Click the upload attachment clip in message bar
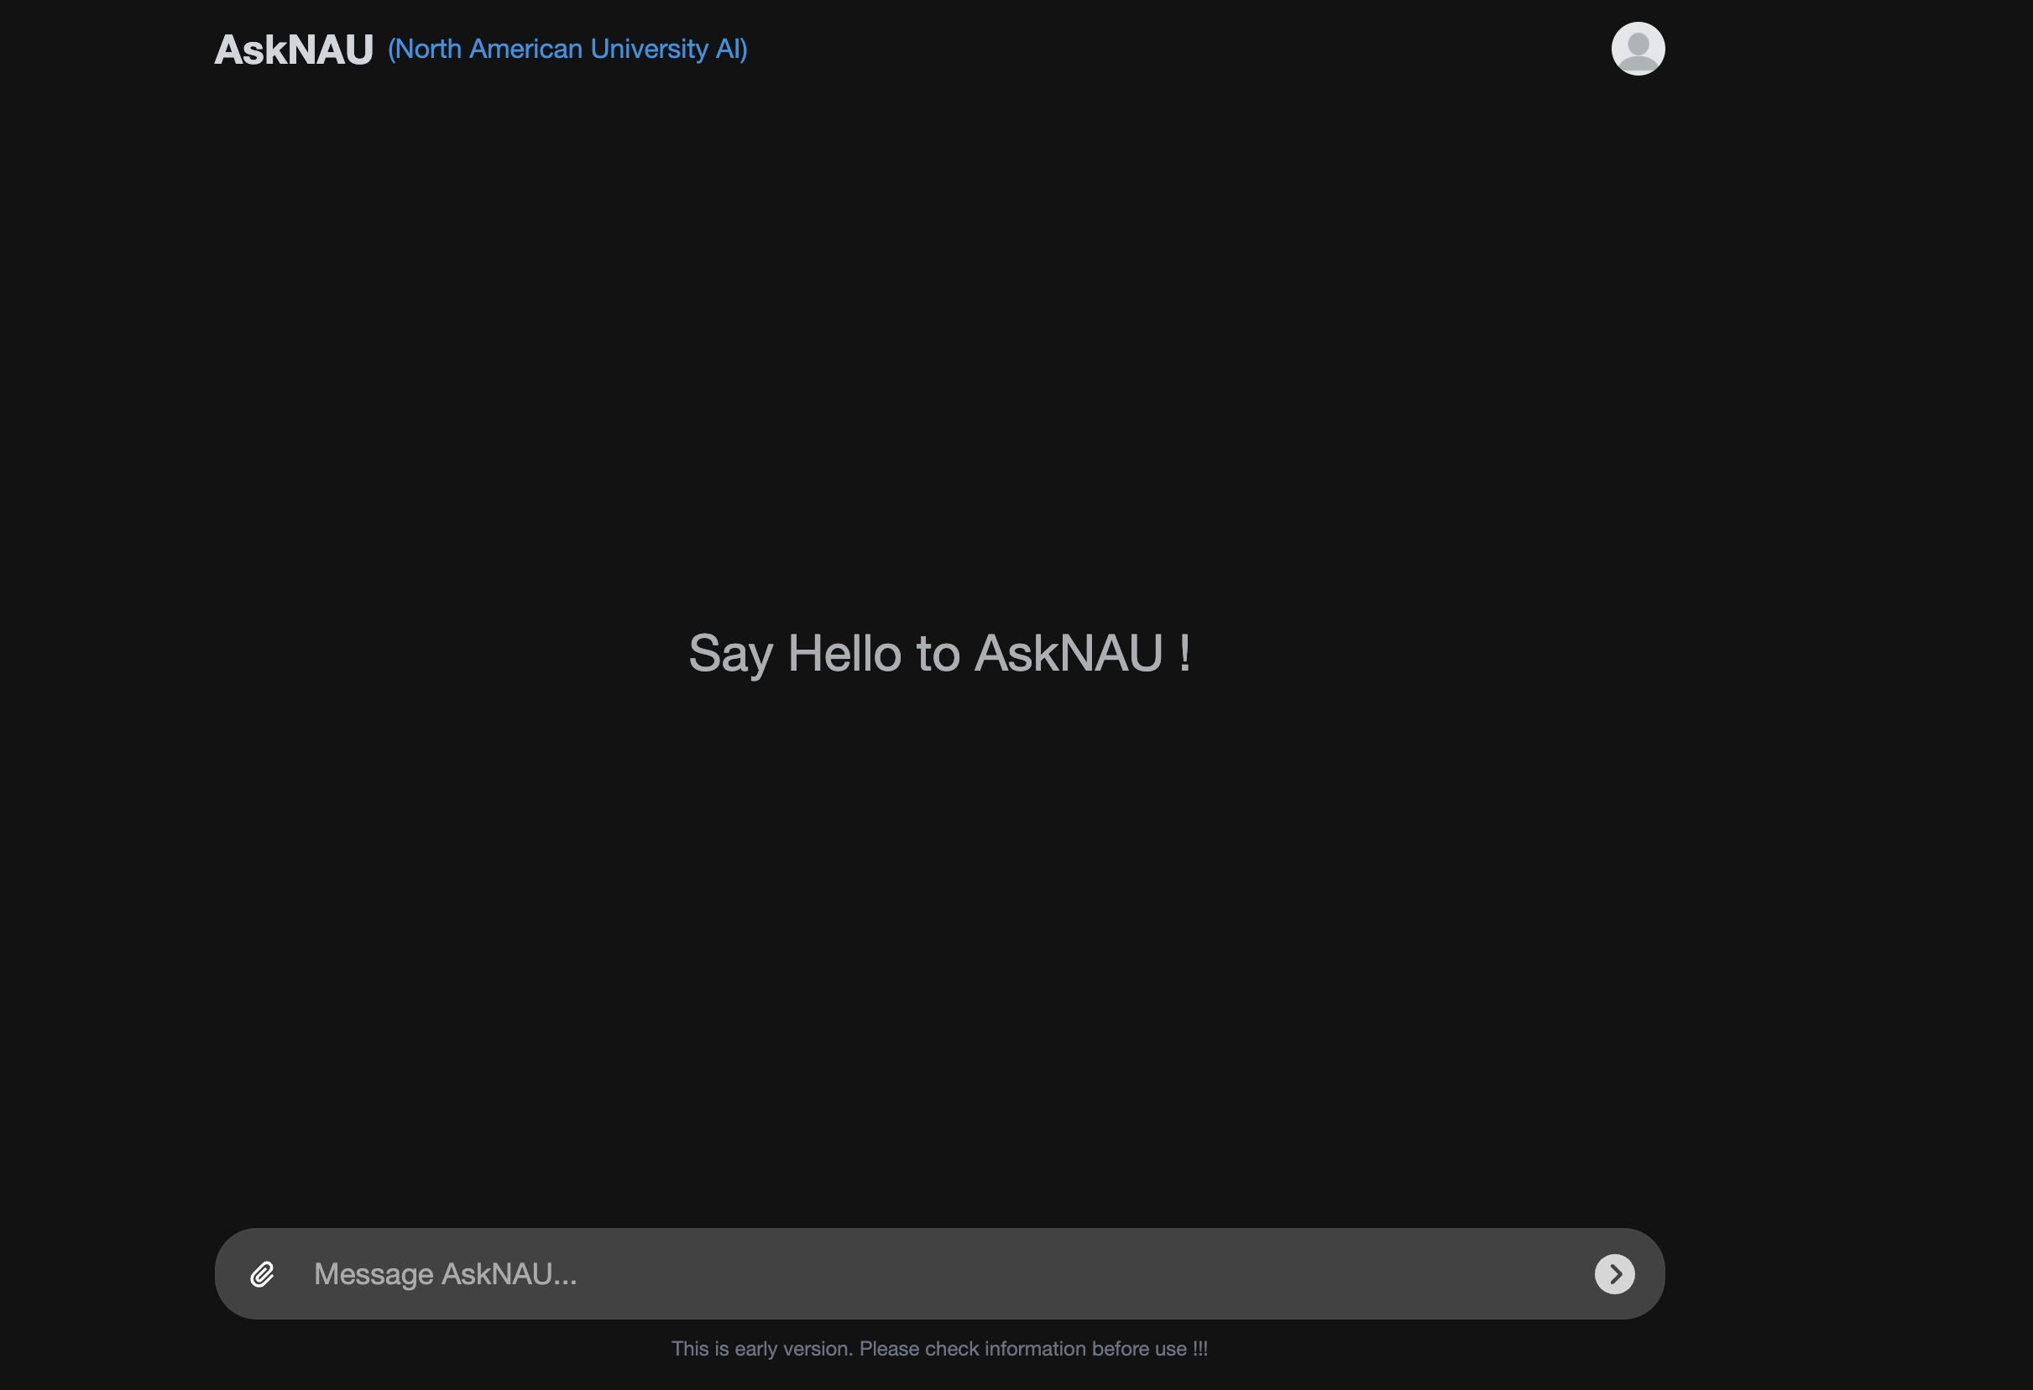 point(262,1273)
